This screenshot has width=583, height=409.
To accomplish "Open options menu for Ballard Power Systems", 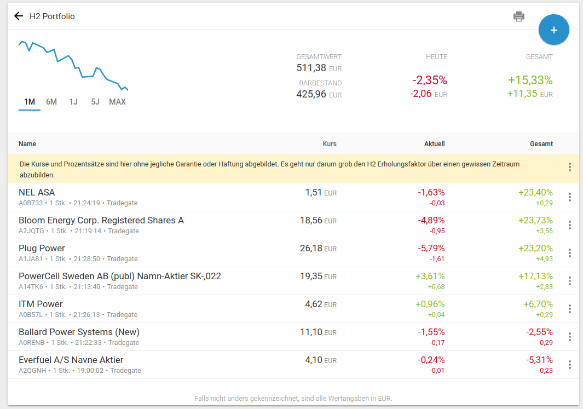I will [x=569, y=337].
